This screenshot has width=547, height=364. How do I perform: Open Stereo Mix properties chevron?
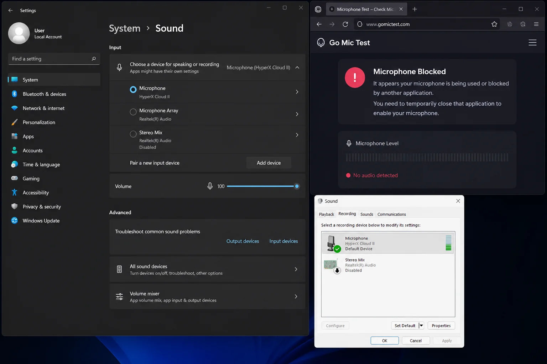pyautogui.click(x=297, y=135)
